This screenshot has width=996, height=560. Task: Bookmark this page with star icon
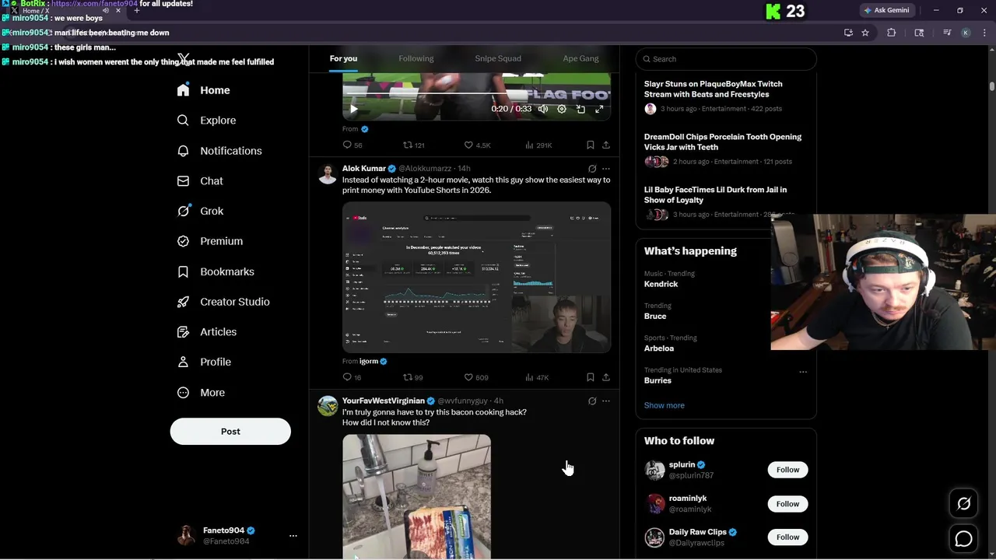coord(865,33)
